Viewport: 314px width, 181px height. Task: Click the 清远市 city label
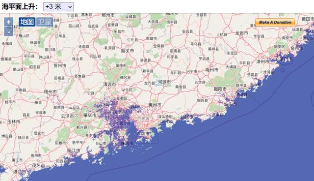[x=109, y=85]
